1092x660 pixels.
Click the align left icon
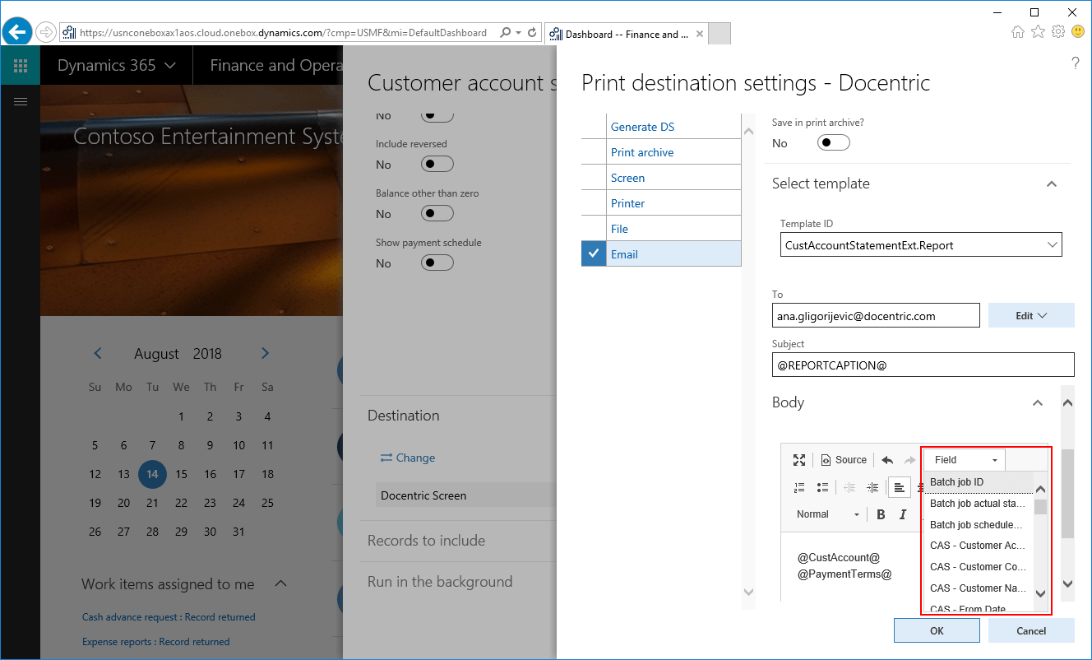pyautogui.click(x=900, y=487)
